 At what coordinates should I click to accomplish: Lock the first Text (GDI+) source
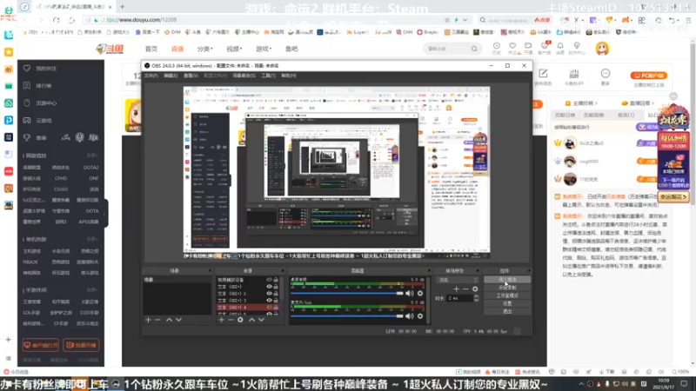pyautogui.click(x=276, y=287)
